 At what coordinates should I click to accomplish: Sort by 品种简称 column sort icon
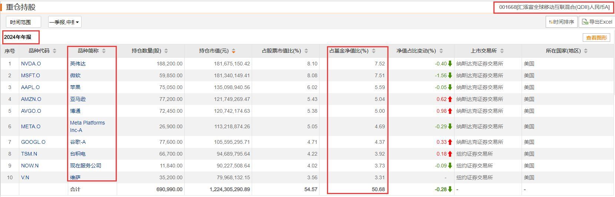coord(104,51)
